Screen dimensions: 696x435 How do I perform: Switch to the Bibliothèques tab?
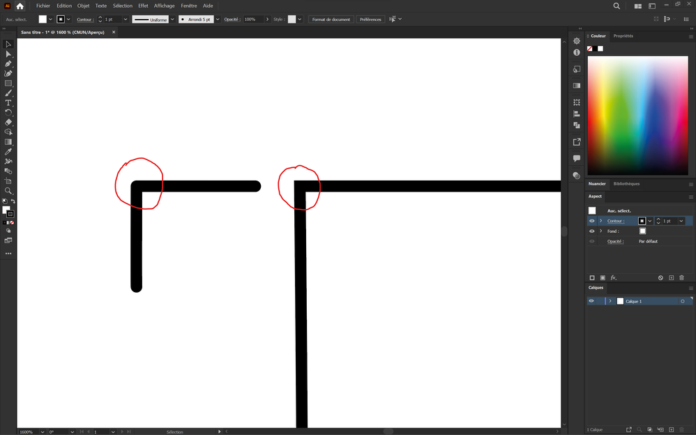(x=626, y=184)
